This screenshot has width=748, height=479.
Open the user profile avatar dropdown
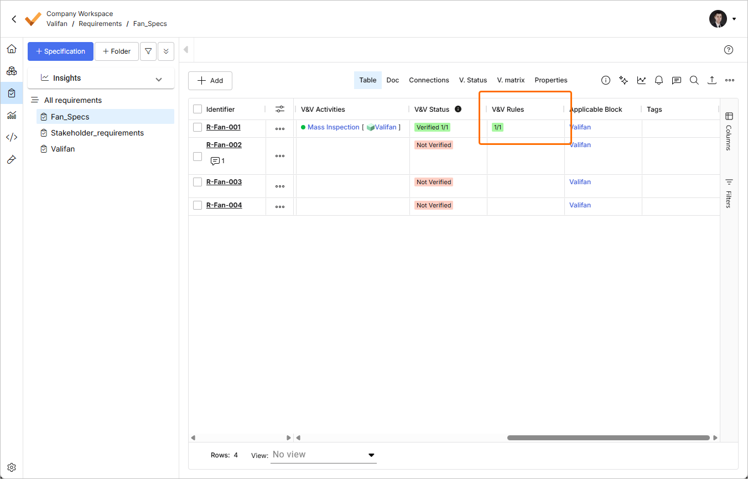(x=723, y=19)
